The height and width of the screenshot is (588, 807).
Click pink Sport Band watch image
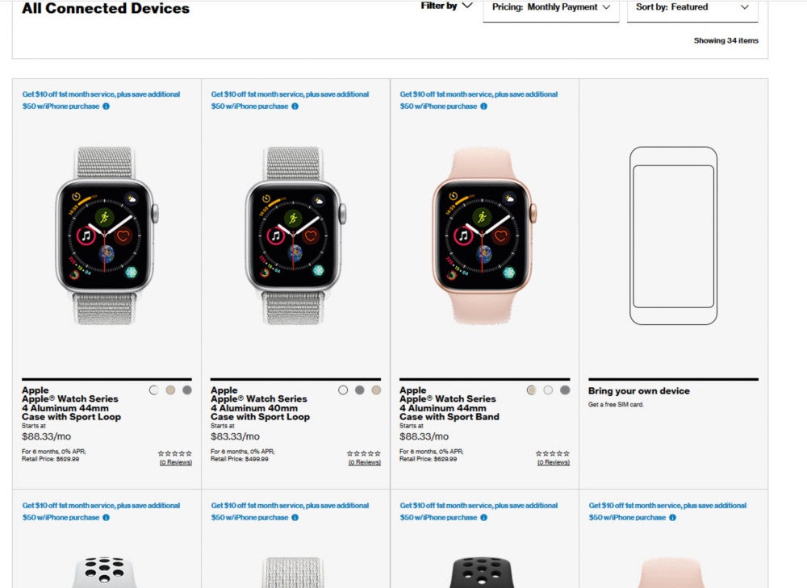point(484,236)
